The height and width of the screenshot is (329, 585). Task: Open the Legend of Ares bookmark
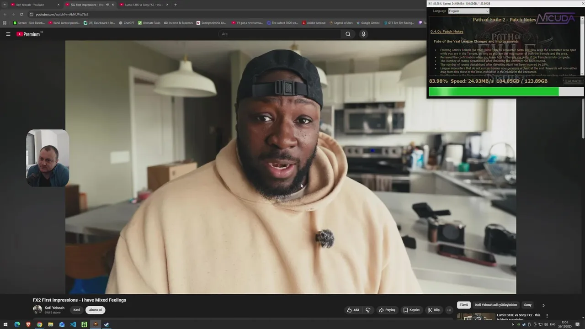click(x=341, y=23)
